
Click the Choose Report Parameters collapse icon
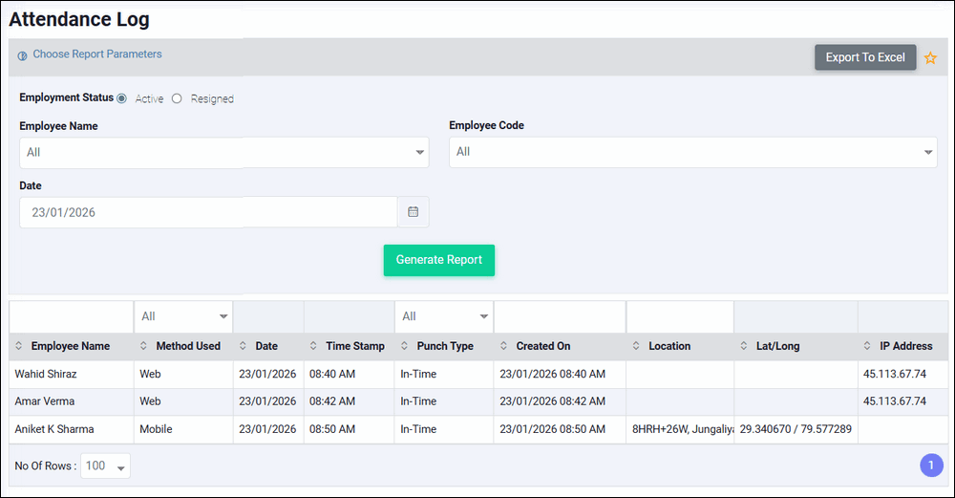click(x=22, y=55)
